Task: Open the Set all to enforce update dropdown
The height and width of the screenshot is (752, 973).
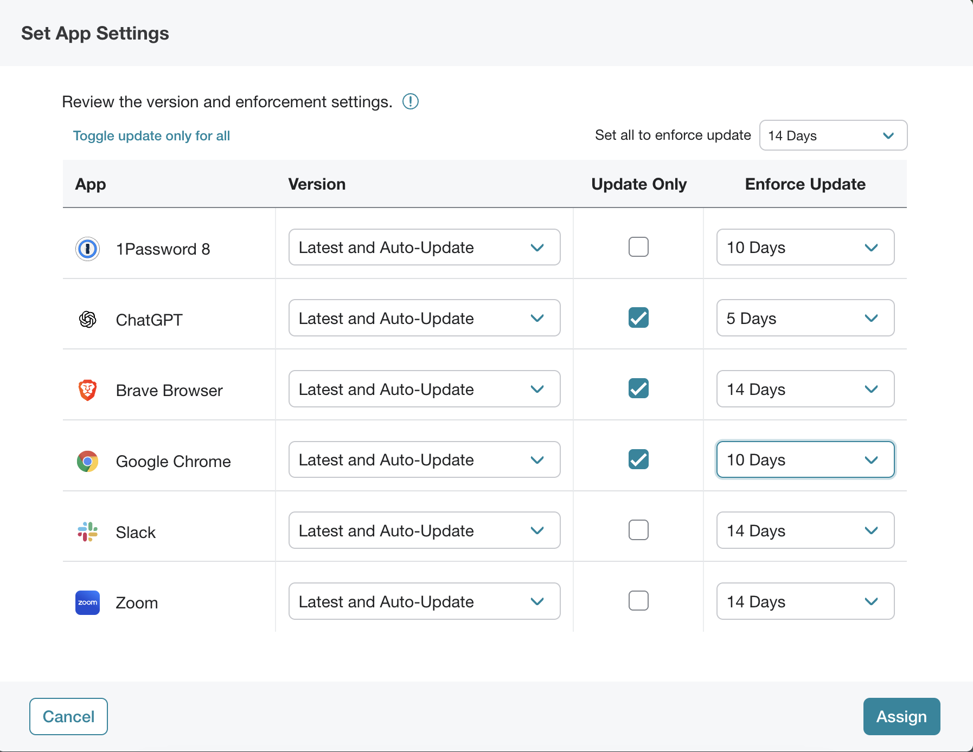Action: click(833, 135)
